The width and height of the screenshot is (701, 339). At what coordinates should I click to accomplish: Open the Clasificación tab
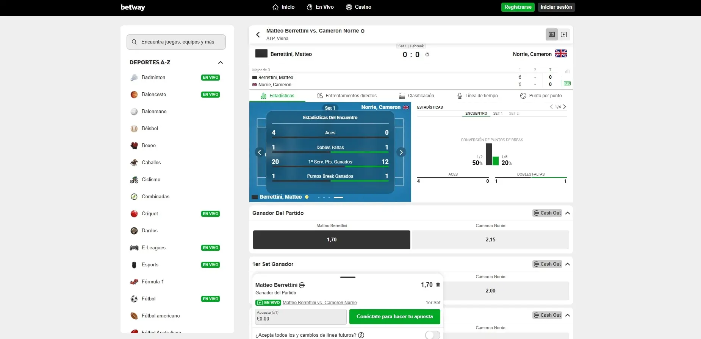(416, 96)
